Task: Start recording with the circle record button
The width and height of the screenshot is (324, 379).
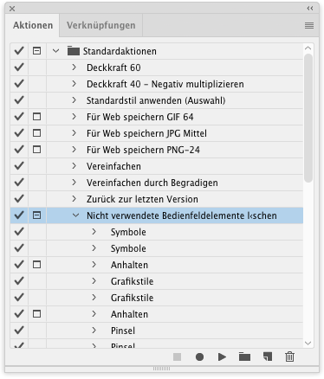Action: [199, 357]
